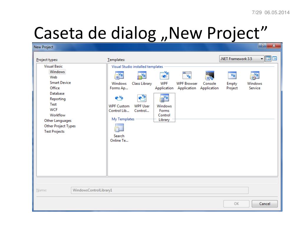The image size is (302, 227).
Task: Open the .NET Framework 3.5 dropdown
Action: 242,59
